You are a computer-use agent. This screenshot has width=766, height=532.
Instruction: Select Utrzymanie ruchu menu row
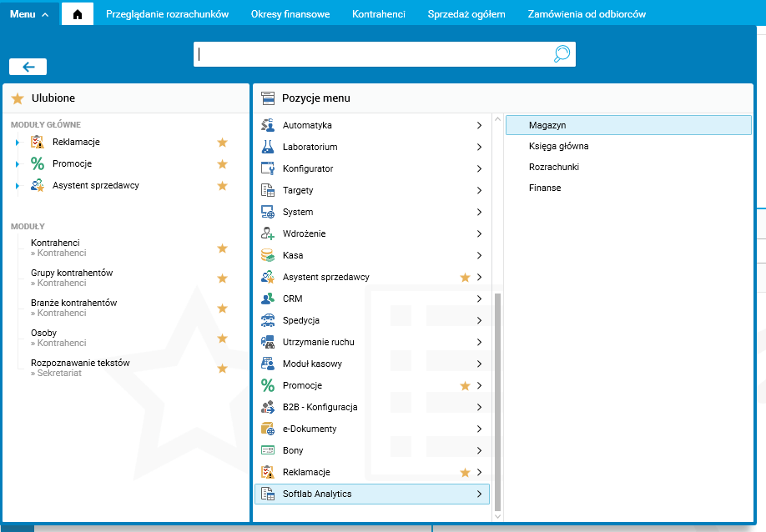point(372,342)
